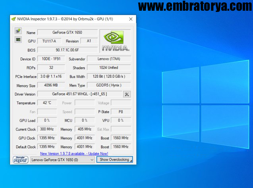Open the sensor monitoring icon beside GPU
The width and height of the screenshot is (253, 188).
click(x=18, y=40)
